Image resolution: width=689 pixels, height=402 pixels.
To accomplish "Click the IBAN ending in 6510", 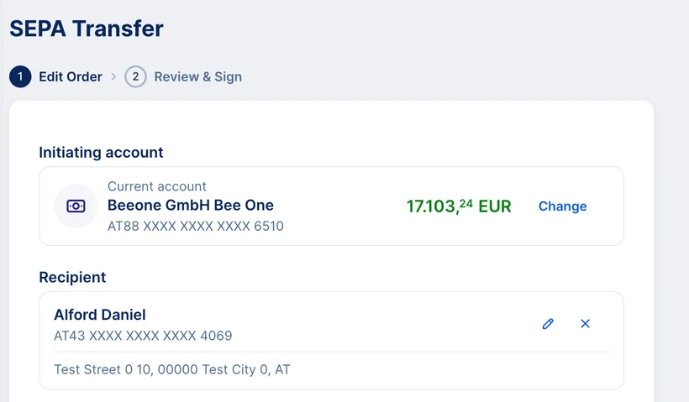I will coord(196,226).
